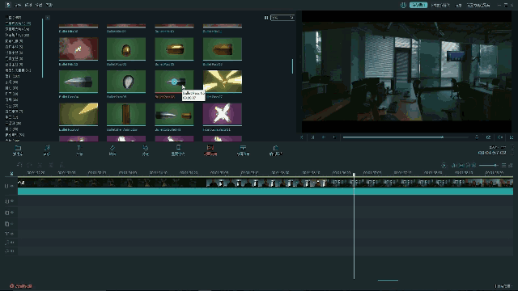Select the Bullet Hits 12 thumbnail
Screen dimensions: 518x291
[x=79, y=48]
